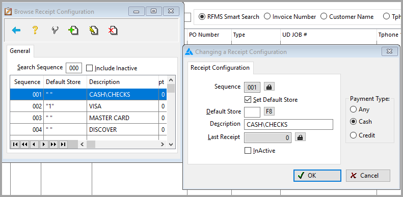Go back one page of records

(x=24, y=145)
